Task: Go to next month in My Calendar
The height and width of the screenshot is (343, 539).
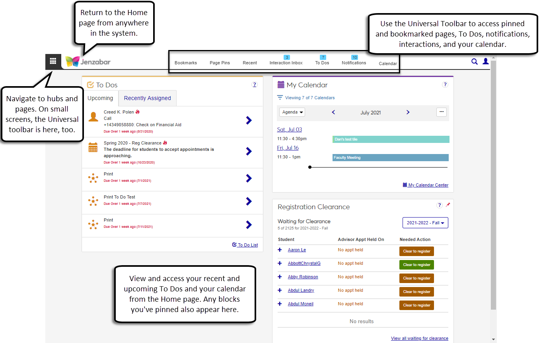Action: [x=408, y=112]
